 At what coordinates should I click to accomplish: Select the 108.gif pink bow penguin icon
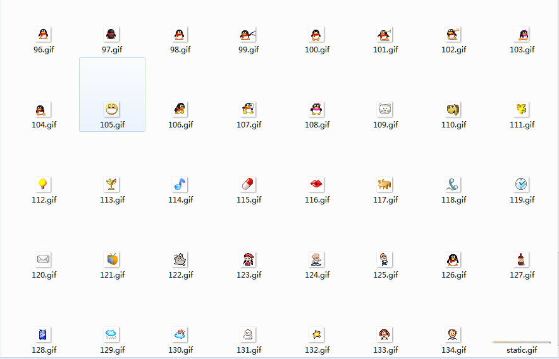coord(316,109)
